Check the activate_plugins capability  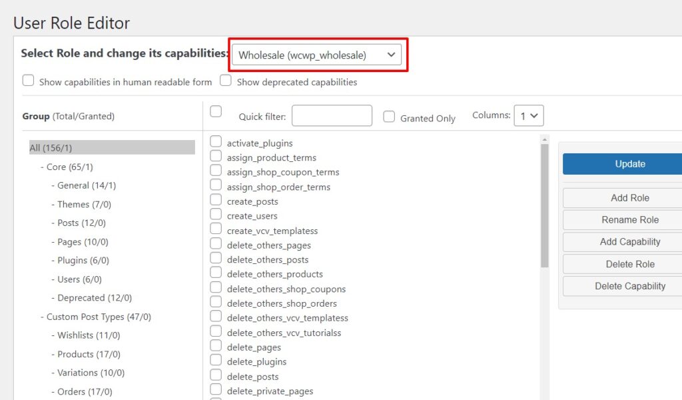pyautogui.click(x=216, y=142)
